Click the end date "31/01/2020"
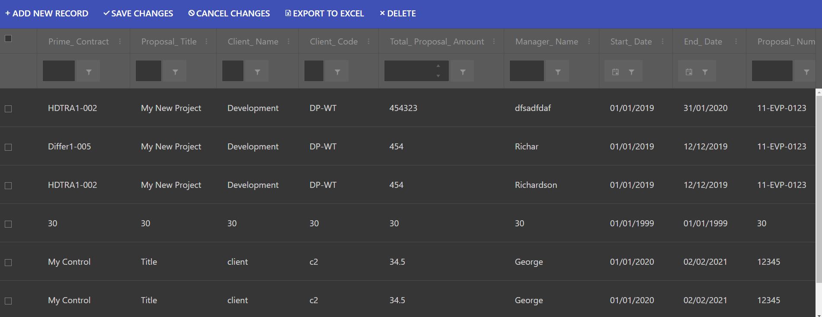Image resolution: width=822 pixels, height=317 pixels. click(705, 108)
